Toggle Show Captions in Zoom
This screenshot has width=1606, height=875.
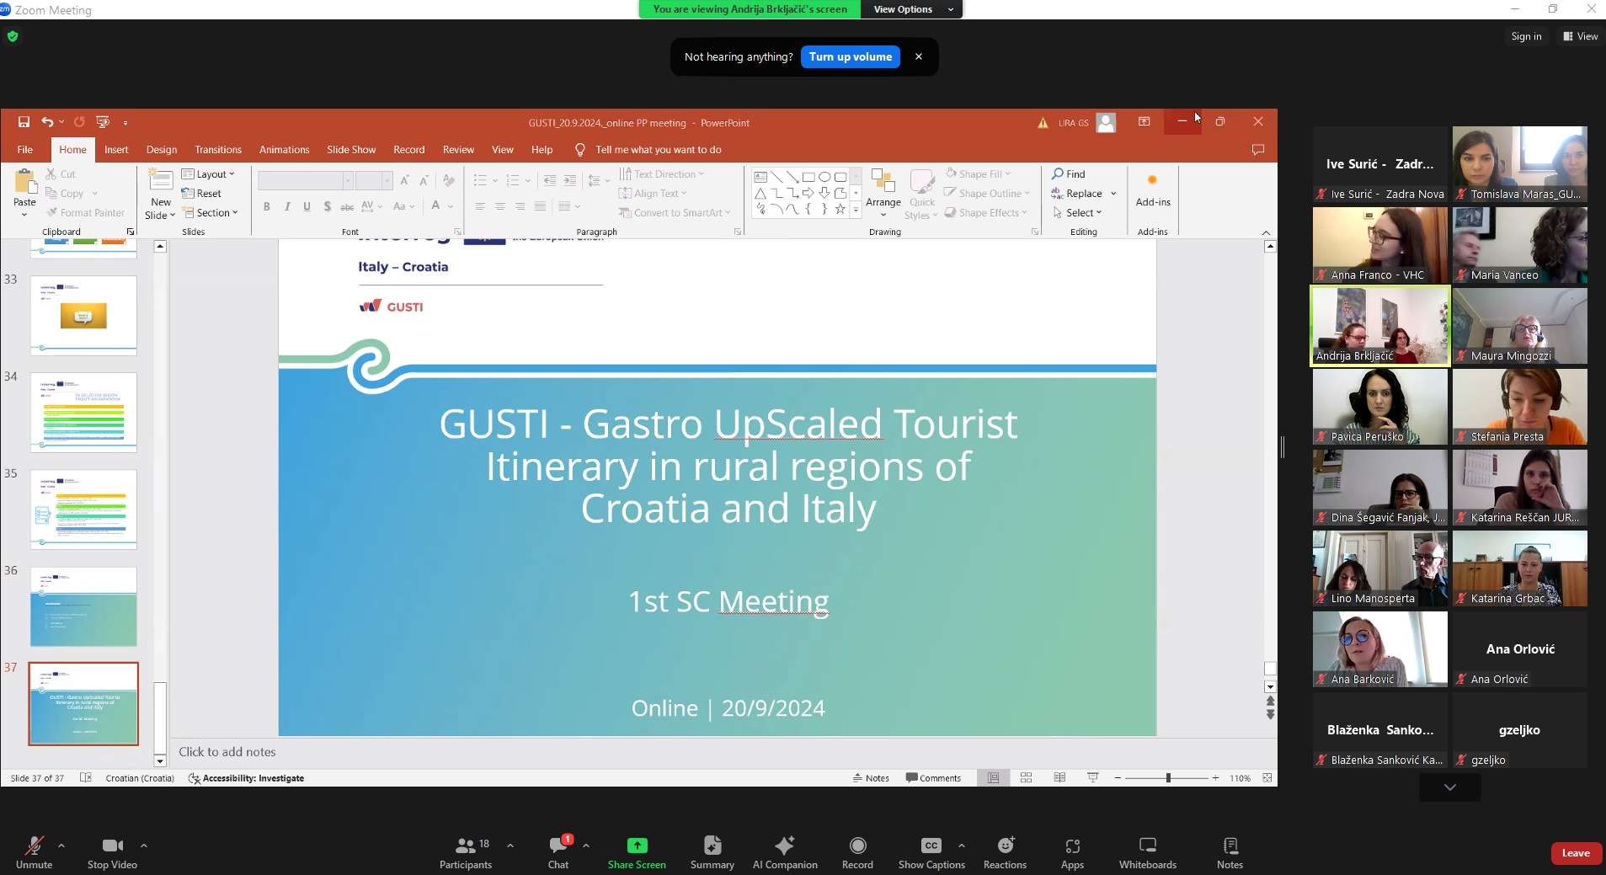[x=931, y=852]
